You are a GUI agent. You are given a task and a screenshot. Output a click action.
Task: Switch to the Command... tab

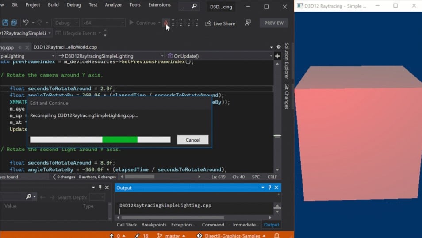click(215, 225)
